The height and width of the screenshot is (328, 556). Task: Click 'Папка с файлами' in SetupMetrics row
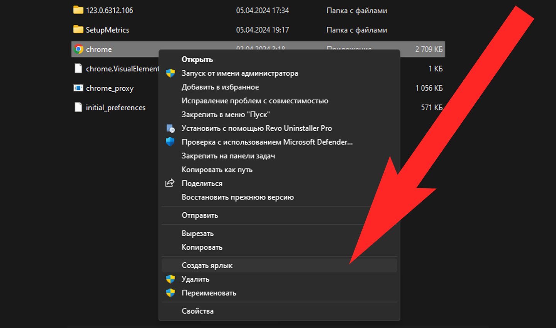pos(357,30)
